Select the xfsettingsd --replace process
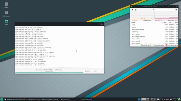Viewport: 181px width, 101px height. 154,29
